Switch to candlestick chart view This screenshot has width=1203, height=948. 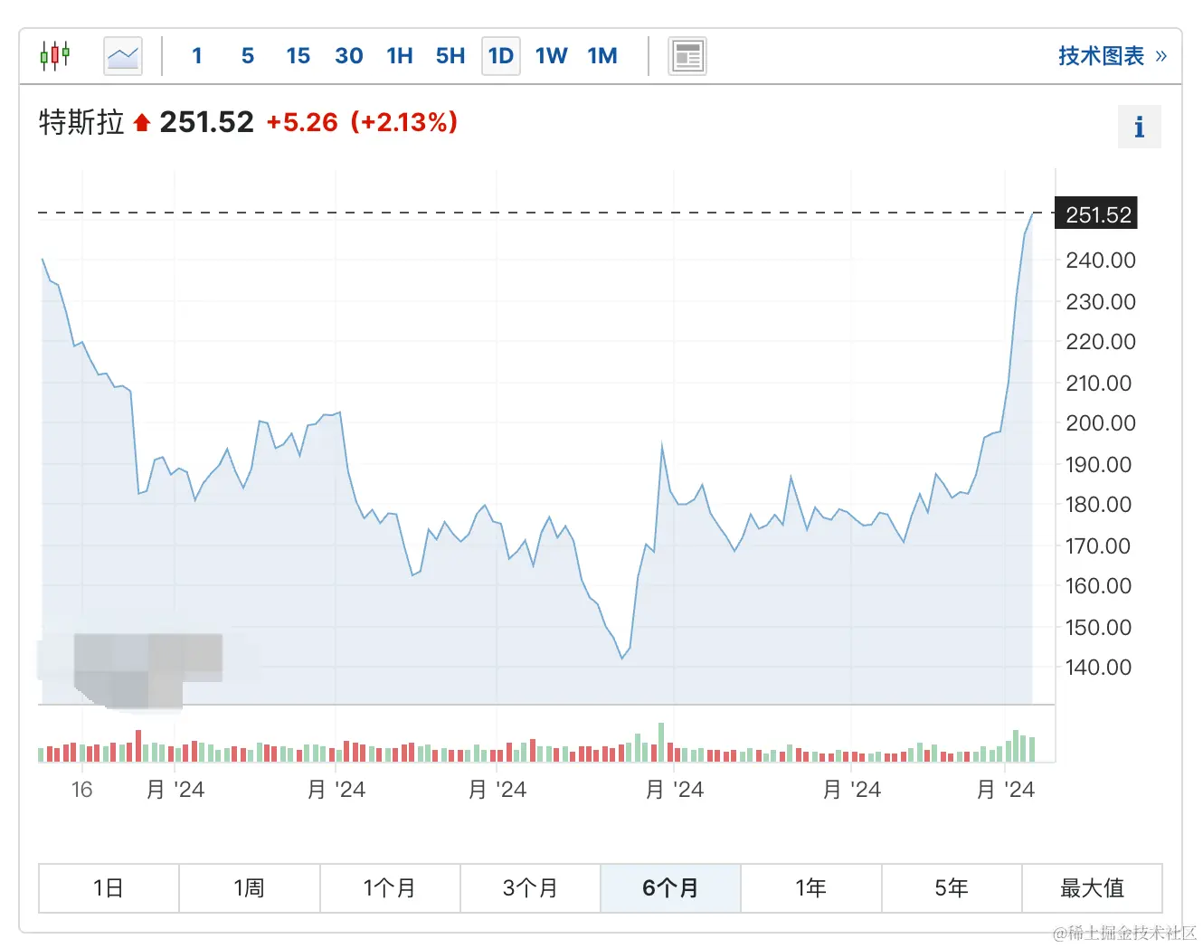tap(55, 56)
